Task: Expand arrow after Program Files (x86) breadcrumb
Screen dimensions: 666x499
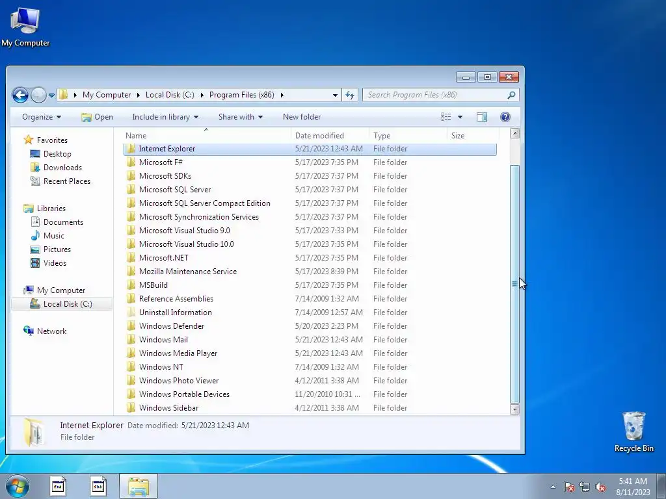Action: pyautogui.click(x=282, y=95)
